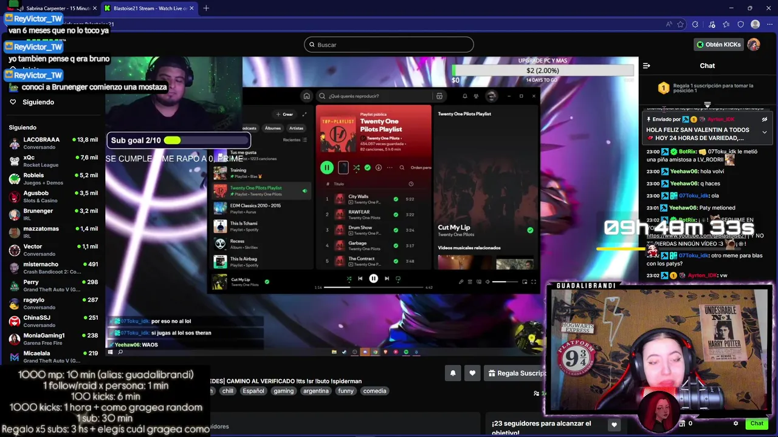Open EDM Classics 2010 - 2015 playlist
778x437 pixels.
point(261,208)
